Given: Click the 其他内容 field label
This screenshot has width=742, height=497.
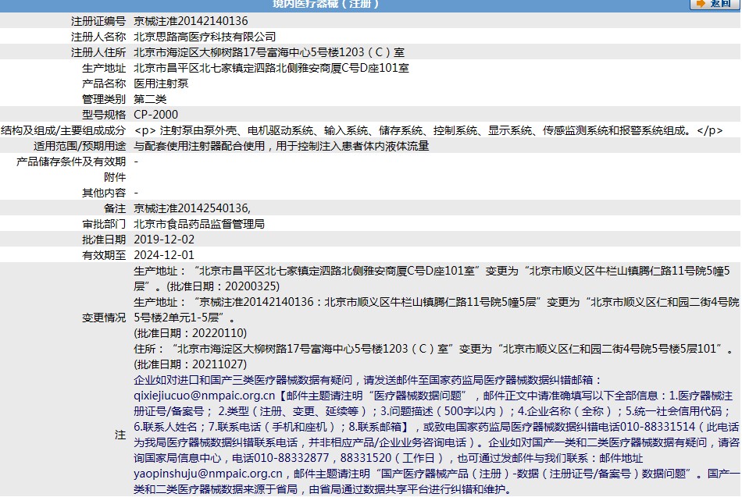Looking at the screenshot, I should coord(104,193).
